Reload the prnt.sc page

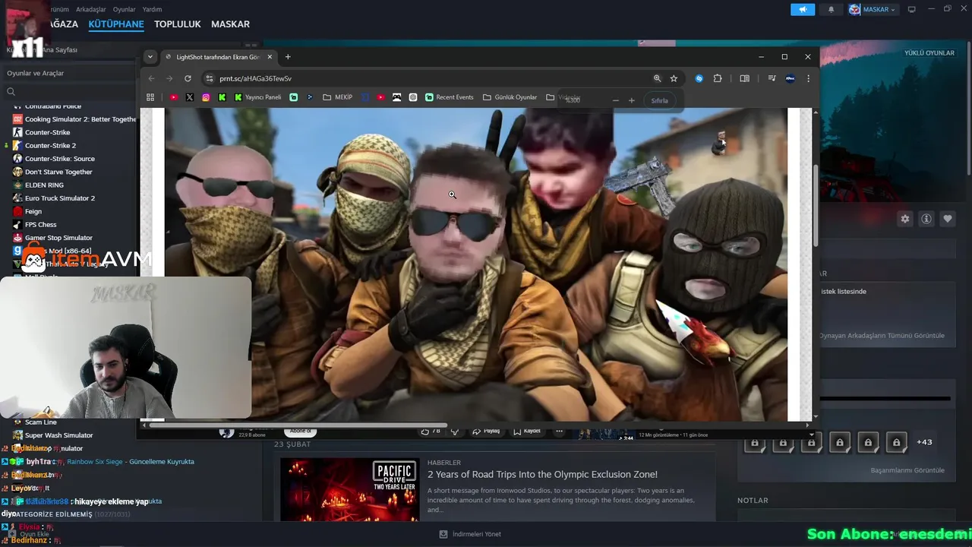point(187,78)
